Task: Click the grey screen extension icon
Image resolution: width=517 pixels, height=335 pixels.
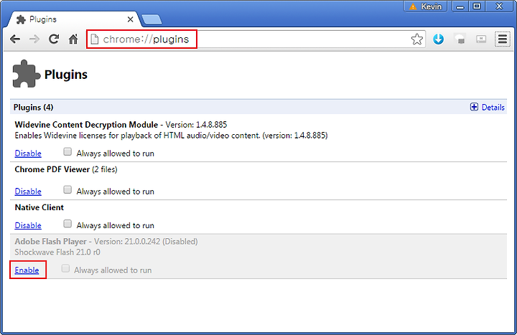Action: coord(481,39)
